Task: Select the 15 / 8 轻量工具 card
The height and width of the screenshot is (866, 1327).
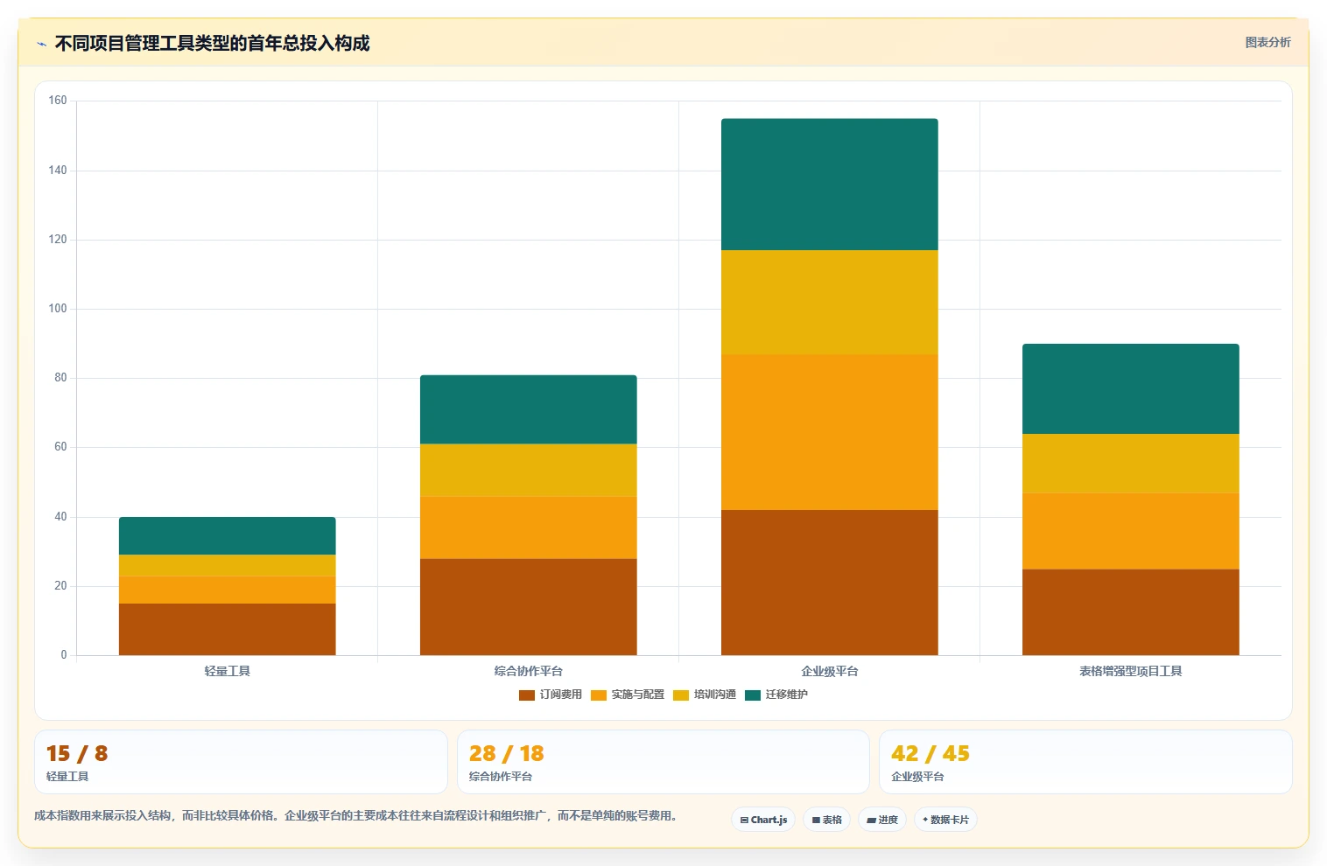Action: (241, 762)
